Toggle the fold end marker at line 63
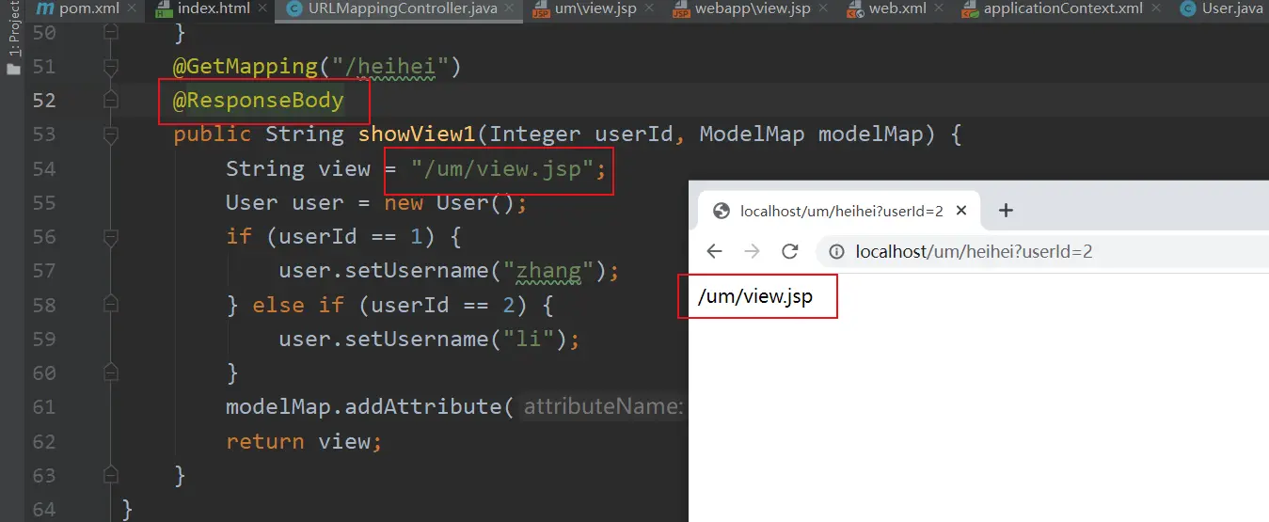This screenshot has height=522, width=1269. pos(110,475)
